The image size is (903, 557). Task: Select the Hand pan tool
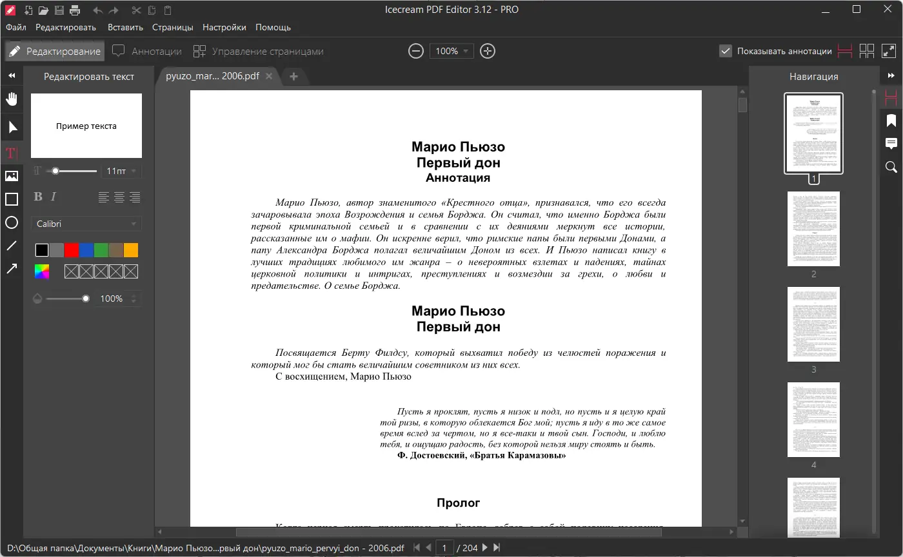(x=12, y=99)
